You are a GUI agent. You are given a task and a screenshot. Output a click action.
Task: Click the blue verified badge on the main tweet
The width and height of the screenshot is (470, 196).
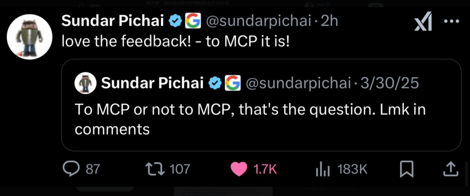(175, 20)
